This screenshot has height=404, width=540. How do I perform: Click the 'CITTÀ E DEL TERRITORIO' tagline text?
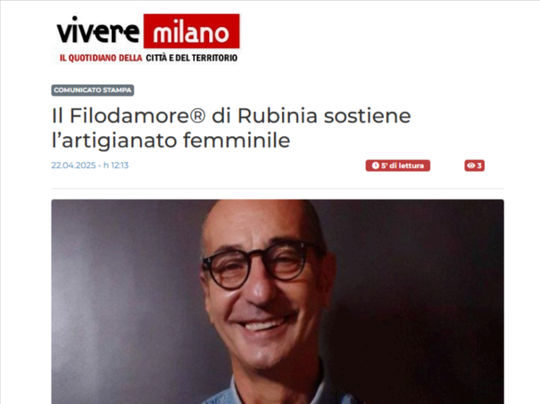[x=191, y=58]
